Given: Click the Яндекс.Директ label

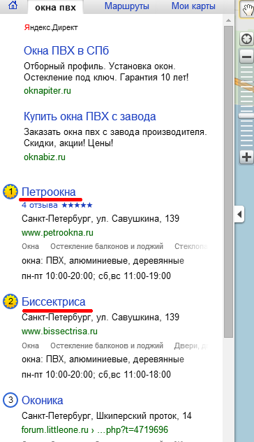Looking at the screenshot, I should click(x=51, y=28).
